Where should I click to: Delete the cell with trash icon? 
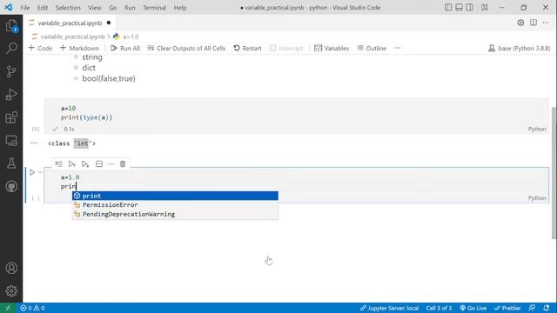coord(123,164)
